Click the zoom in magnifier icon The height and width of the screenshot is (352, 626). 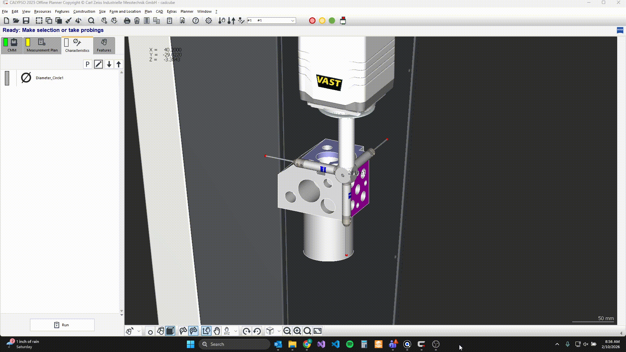click(297, 331)
